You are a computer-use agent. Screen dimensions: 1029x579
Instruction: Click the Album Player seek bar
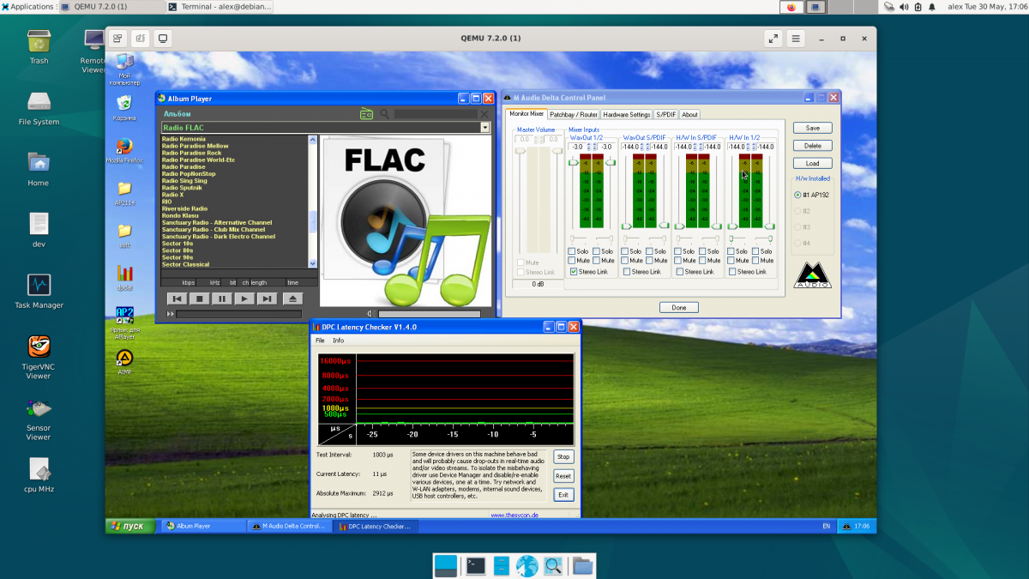click(238, 314)
